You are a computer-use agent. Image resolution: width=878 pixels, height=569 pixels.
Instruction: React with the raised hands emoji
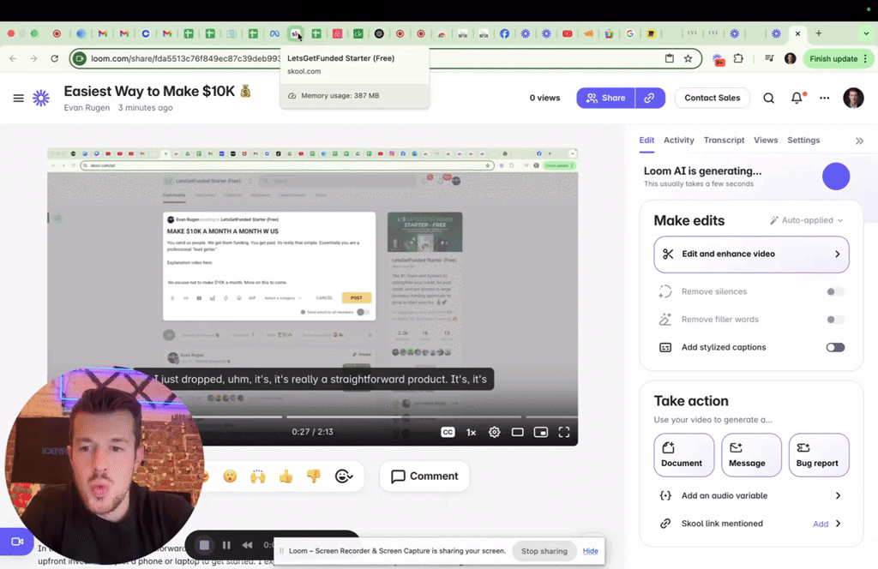[257, 476]
